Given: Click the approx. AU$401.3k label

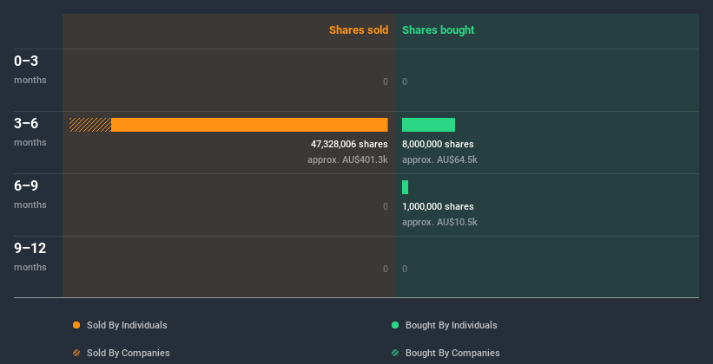Looking at the screenshot, I should click(x=347, y=159).
